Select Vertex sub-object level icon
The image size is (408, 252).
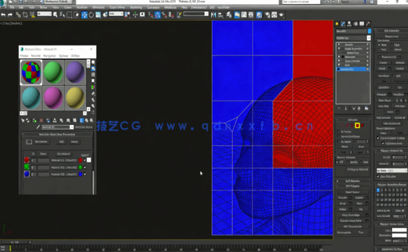click(x=342, y=126)
